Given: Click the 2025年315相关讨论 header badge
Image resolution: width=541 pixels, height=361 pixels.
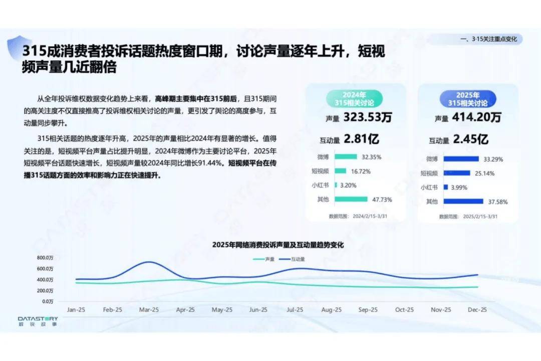Looking at the screenshot, I should click(x=467, y=99).
